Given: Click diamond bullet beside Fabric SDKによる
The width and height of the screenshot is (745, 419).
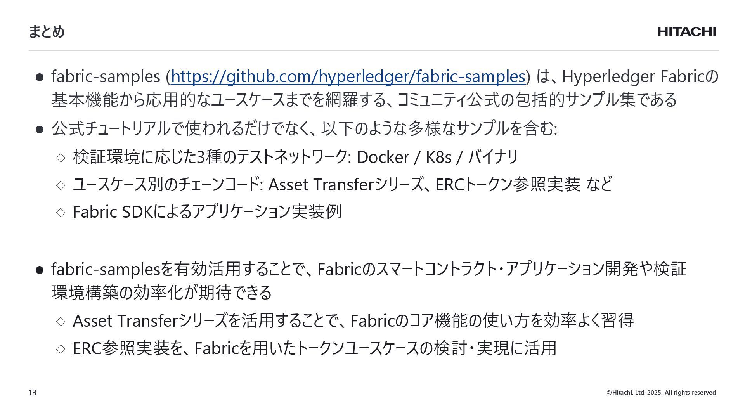Looking at the screenshot, I should [x=61, y=212].
